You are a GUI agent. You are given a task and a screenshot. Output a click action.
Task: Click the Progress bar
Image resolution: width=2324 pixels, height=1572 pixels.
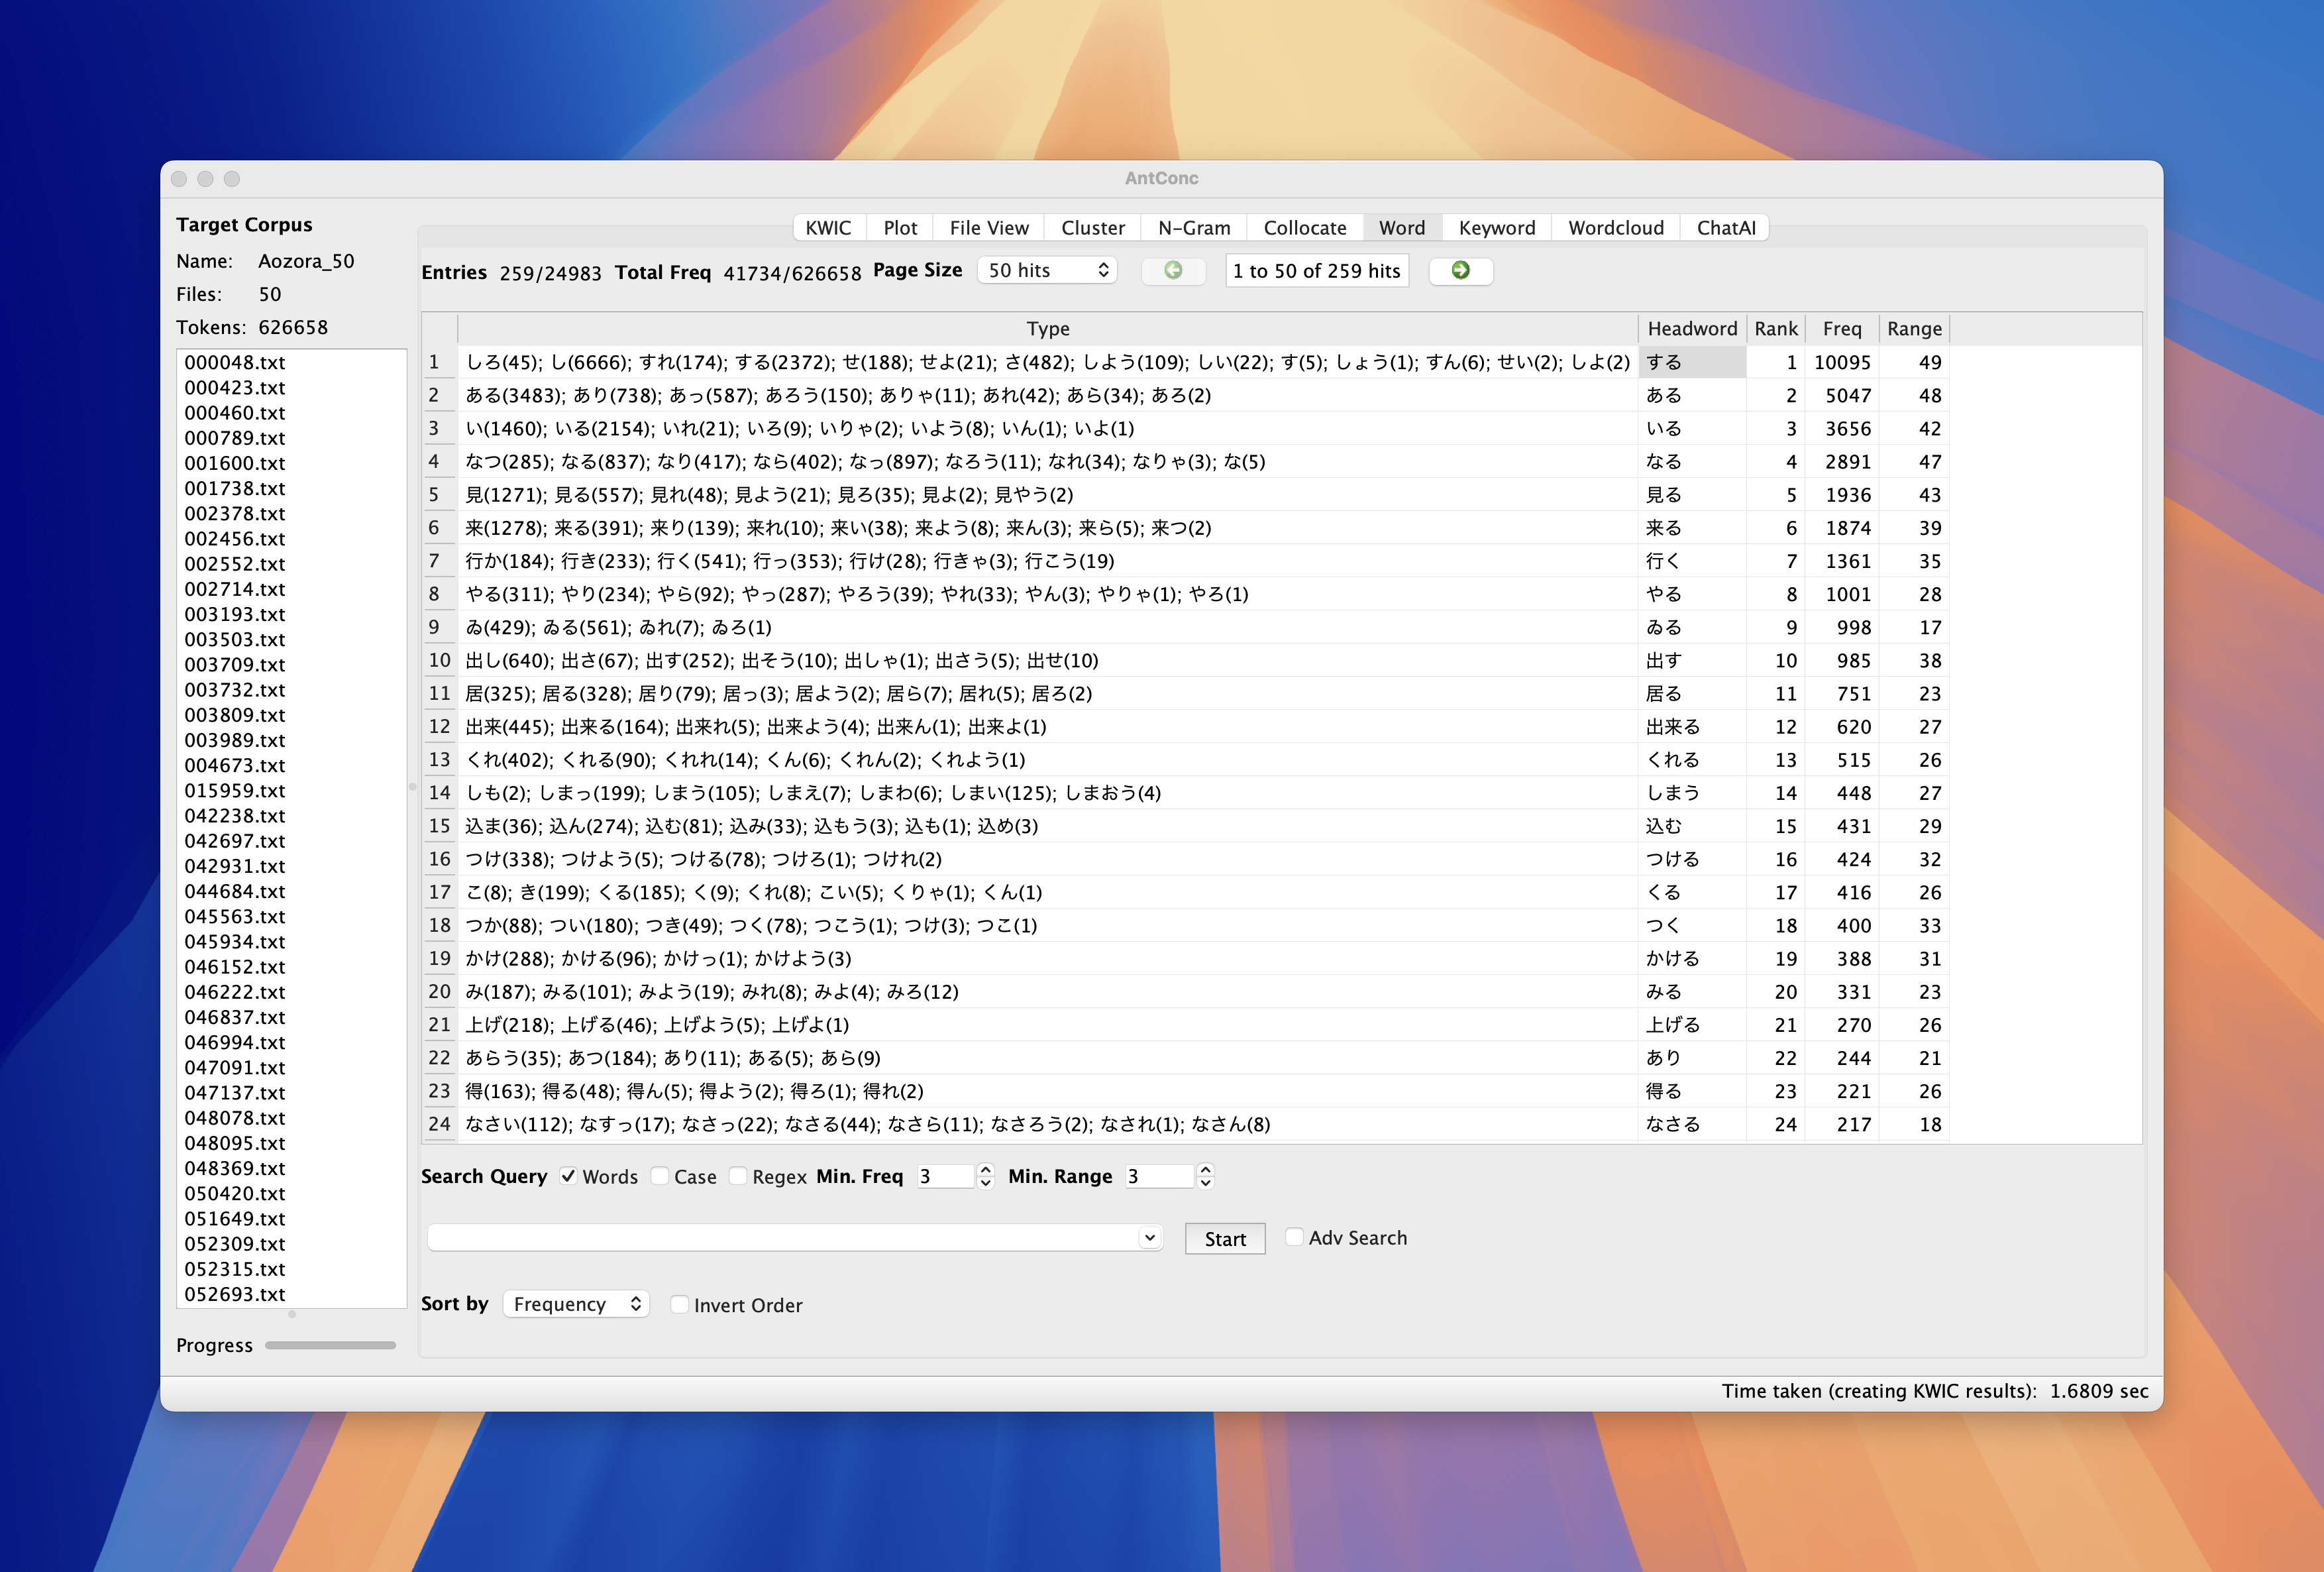(x=330, y=1345)
